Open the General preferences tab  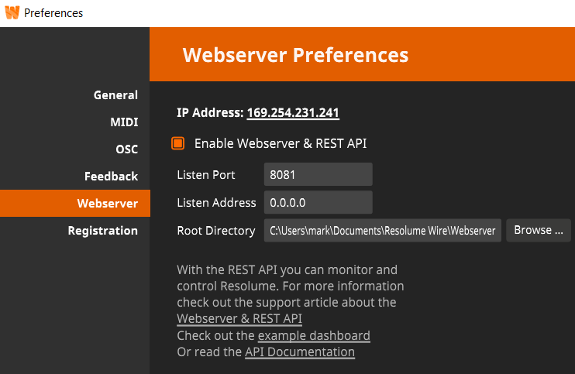(115, 95)
